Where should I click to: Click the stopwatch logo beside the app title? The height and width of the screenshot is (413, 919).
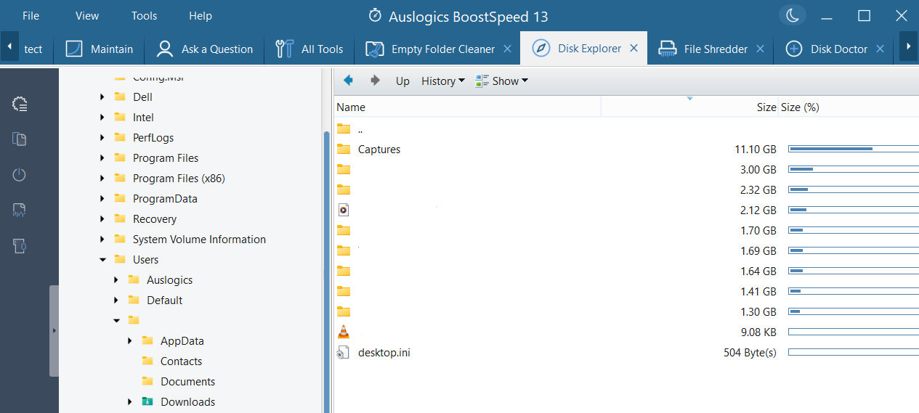point(375,15)
